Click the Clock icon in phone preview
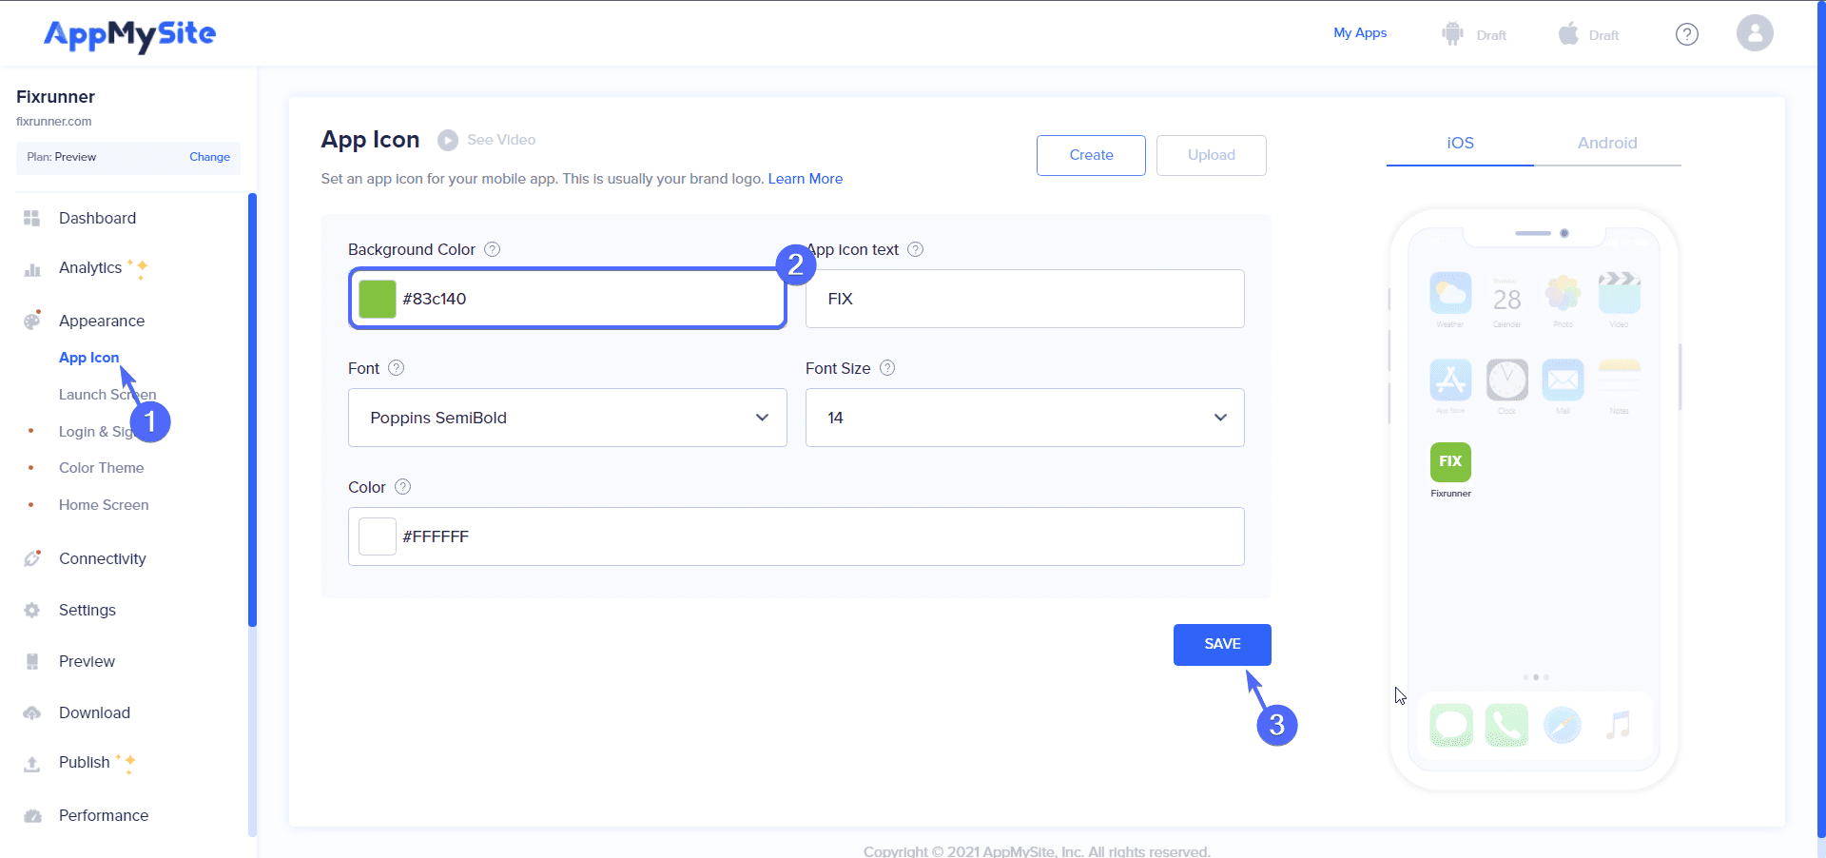 [1506, 380]
